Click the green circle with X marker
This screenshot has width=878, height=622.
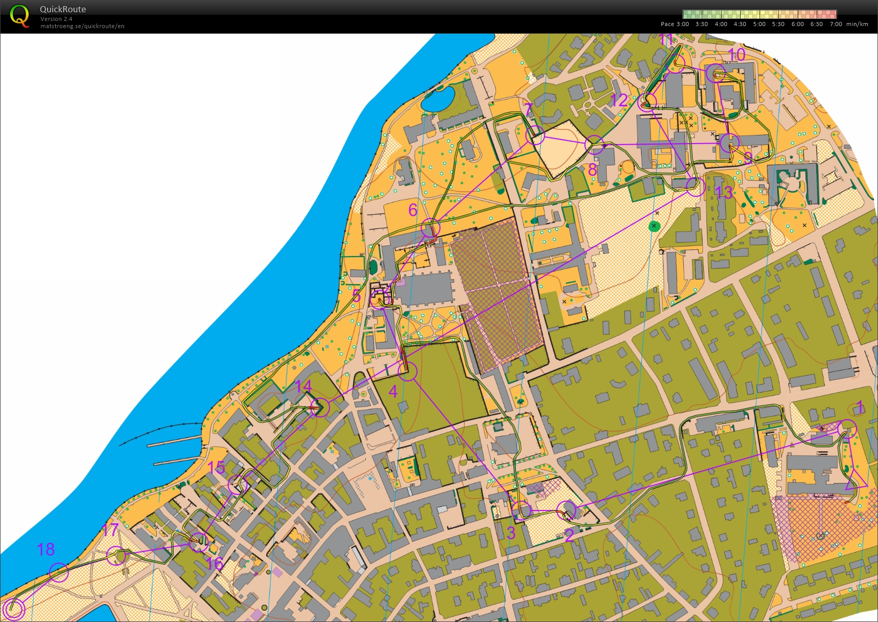(654, 226)
